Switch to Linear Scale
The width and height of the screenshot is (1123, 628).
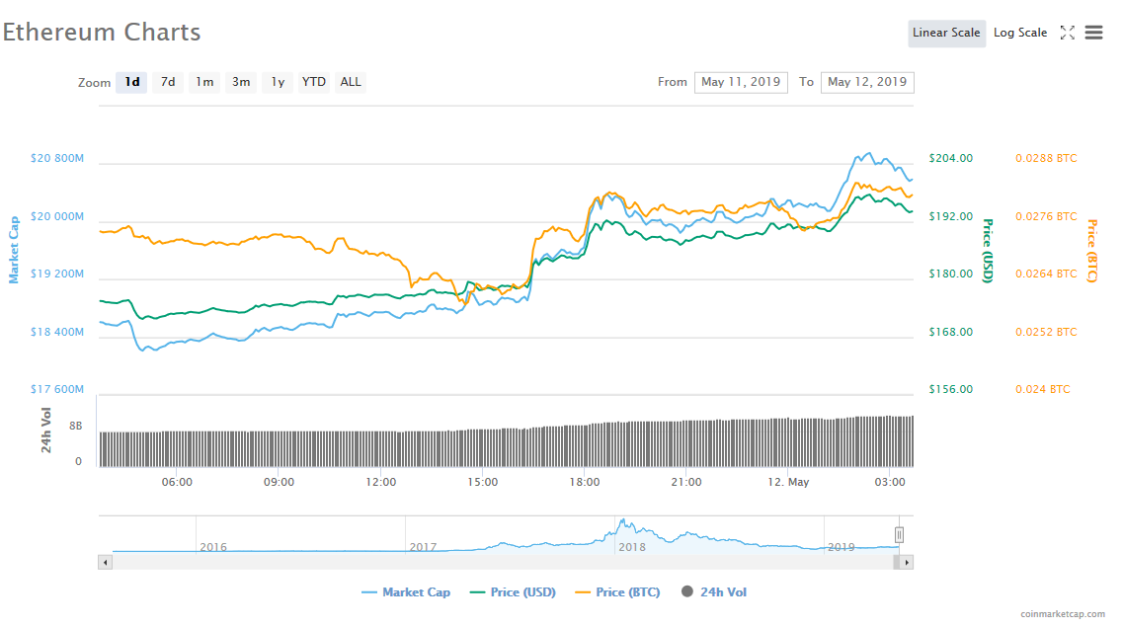click(946, 33)
